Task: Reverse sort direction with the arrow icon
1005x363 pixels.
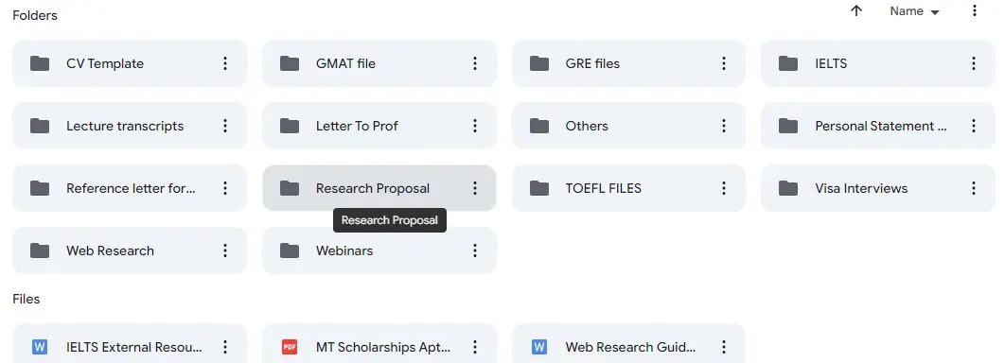Action: tap(855, 11)
